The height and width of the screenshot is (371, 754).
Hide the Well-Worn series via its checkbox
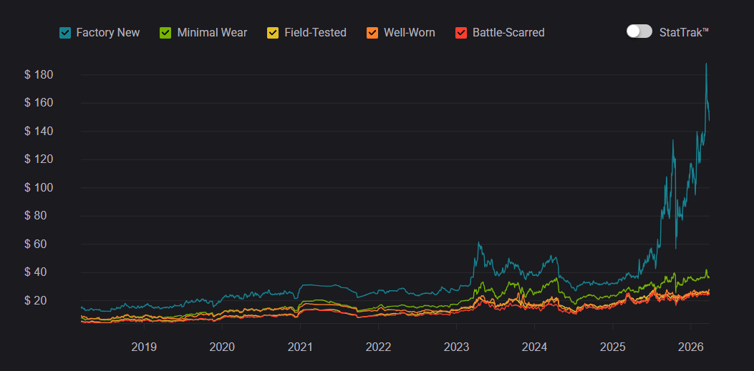click(372, 33)
